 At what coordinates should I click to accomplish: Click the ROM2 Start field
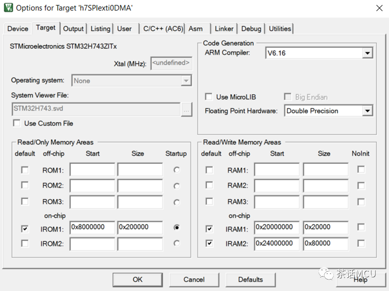(92, 186)
